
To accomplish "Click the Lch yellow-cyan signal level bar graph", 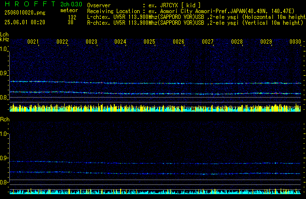I will [155, 107].
